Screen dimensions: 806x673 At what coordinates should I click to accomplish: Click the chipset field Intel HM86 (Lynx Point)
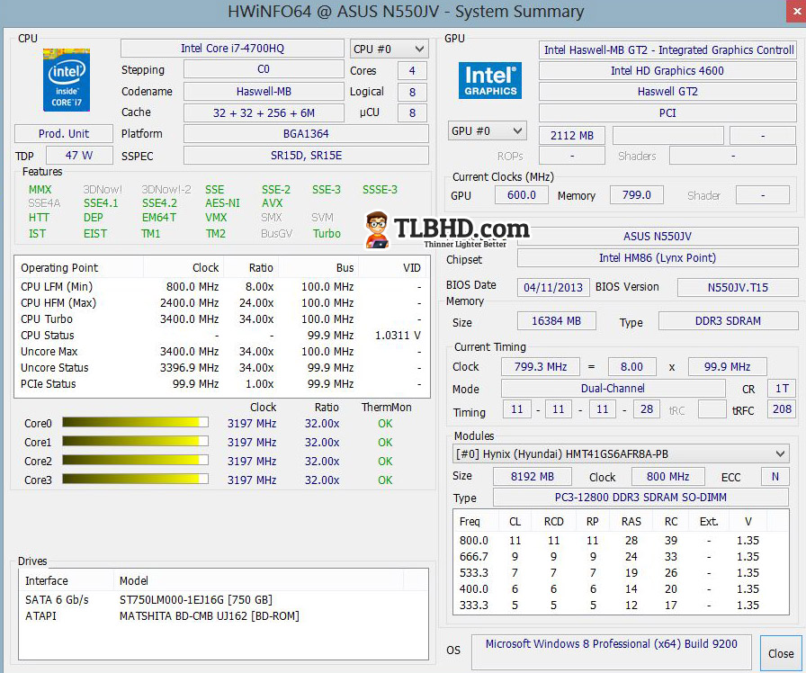[x=658, y=258]
